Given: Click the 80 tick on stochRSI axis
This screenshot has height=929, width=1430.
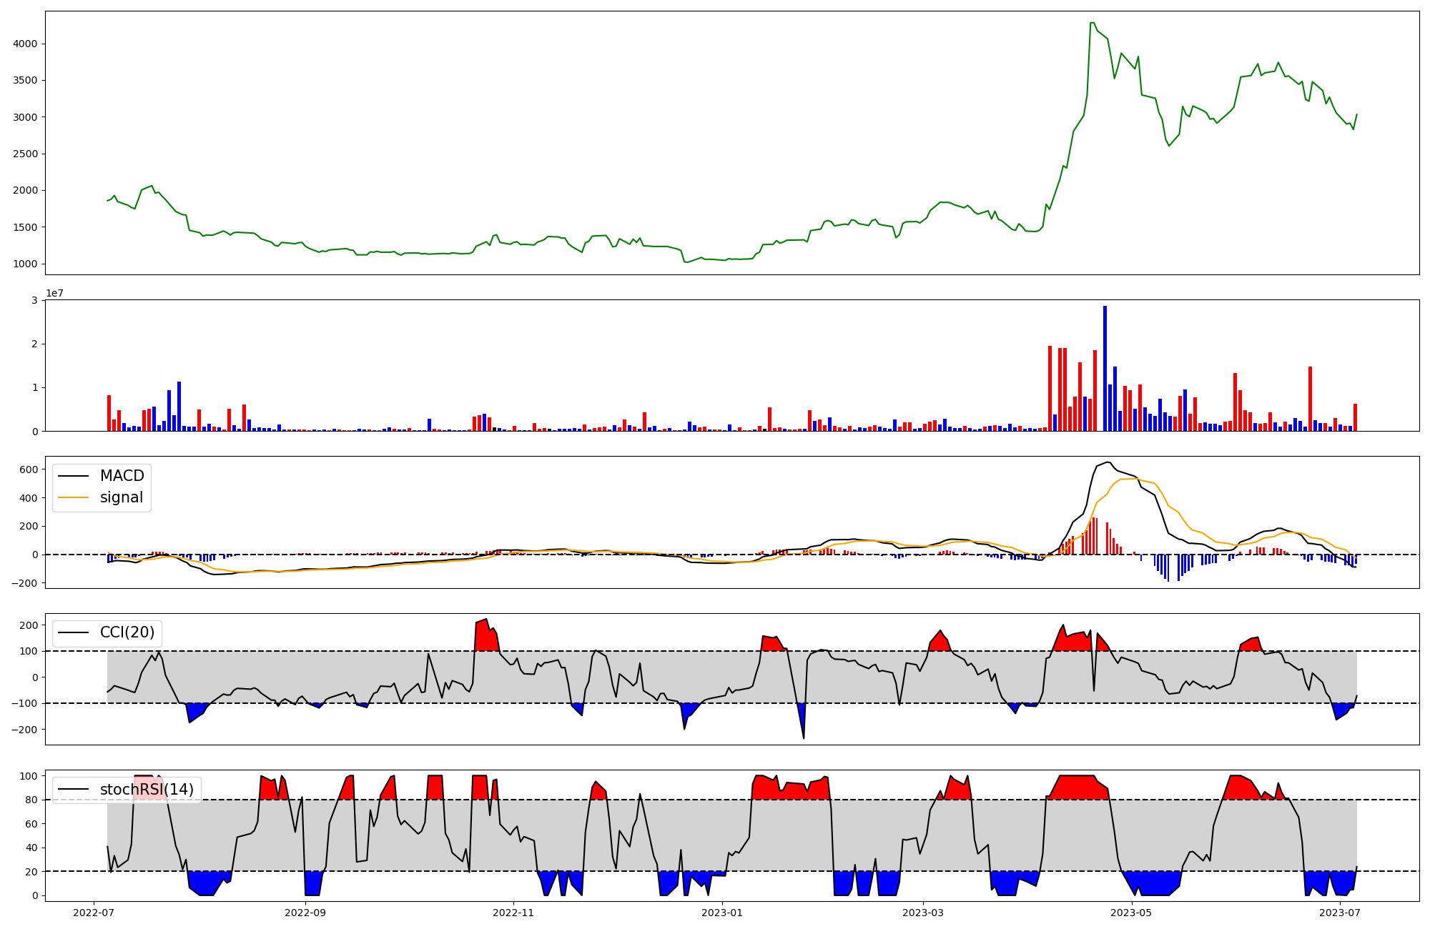Looking at the screenshot, I should coord(31,800).
